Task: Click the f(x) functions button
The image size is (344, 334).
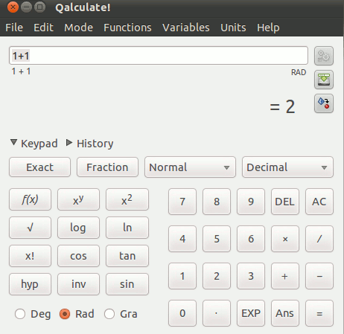Action: [x=30, y=199]
